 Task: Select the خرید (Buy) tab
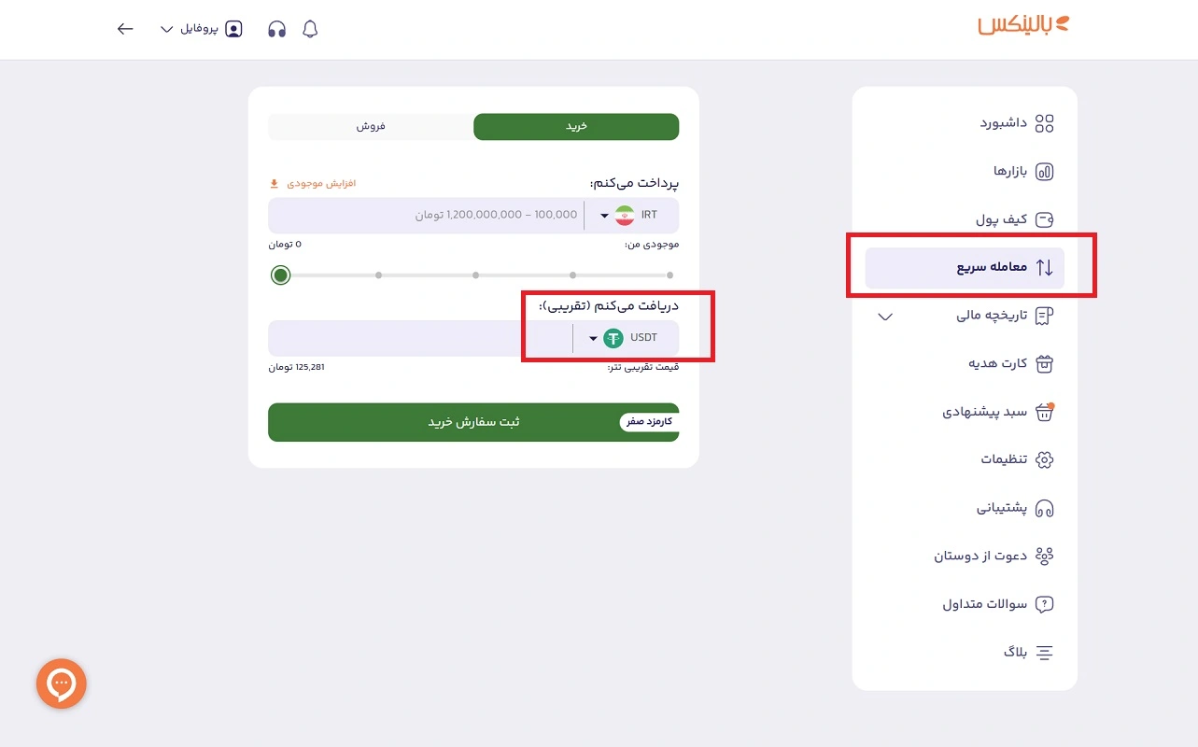(576, 126)
